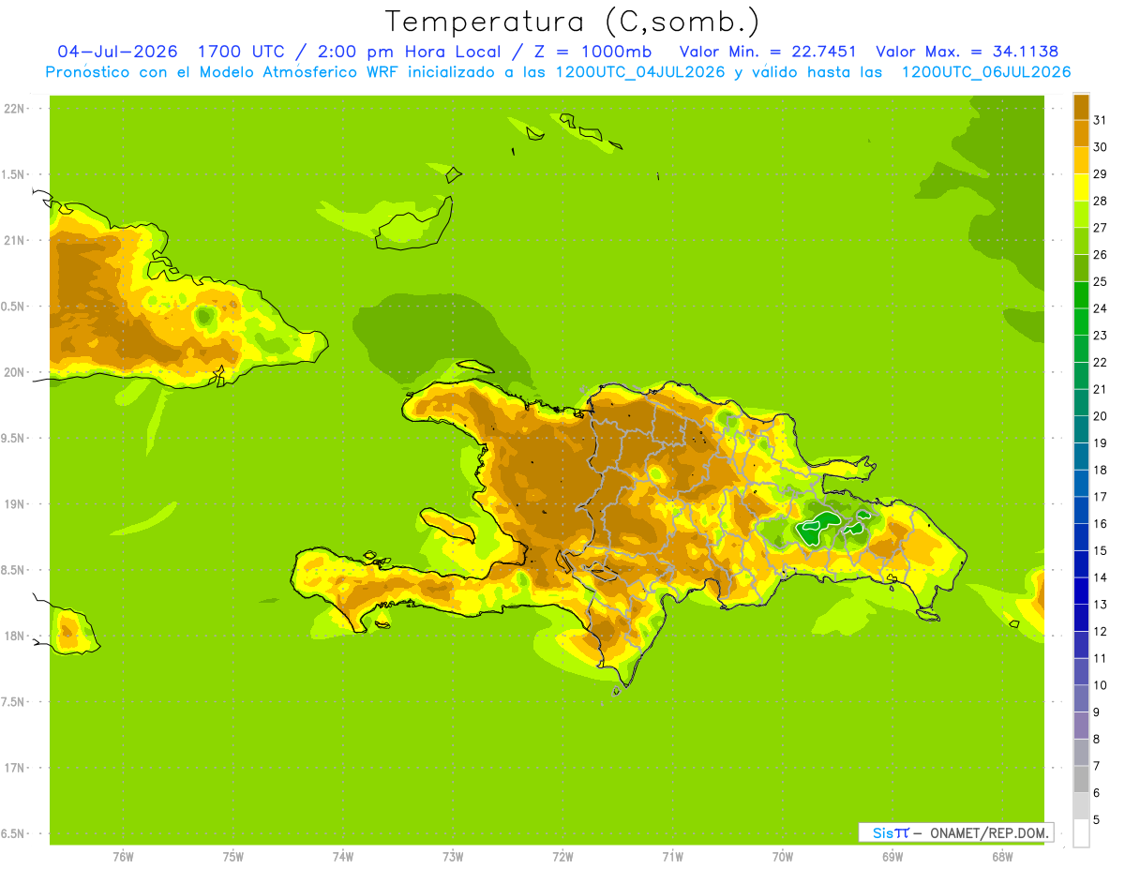Click the validity stamp '1200UTC_06JUL2026'

985,72
